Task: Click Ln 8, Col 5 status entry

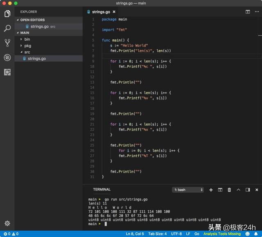Action: pos(135,234)
